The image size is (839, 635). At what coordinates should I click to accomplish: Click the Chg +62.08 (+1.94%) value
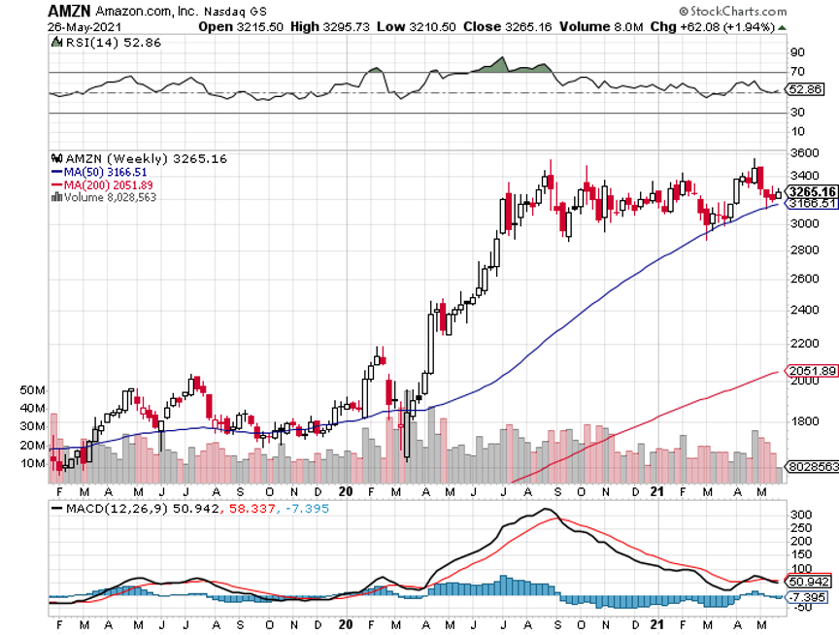[x=713, y=27]
